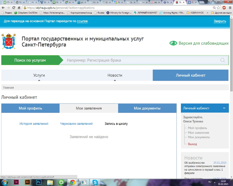Viewport: 233px width, 186px height.
Task: Open the Корпоративный вход bookmark
Action: (80, 13)
